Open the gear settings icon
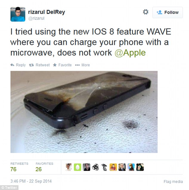This screenshot has width=189, height=190. coord(145,12)
